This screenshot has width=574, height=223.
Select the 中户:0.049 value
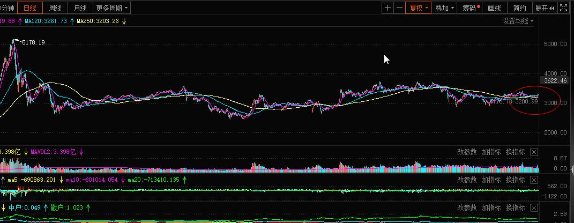pos(25,207)
